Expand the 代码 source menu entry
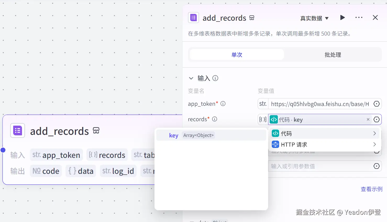The height and width of the screenshot is (222, 387). click(x=324, y=134)
